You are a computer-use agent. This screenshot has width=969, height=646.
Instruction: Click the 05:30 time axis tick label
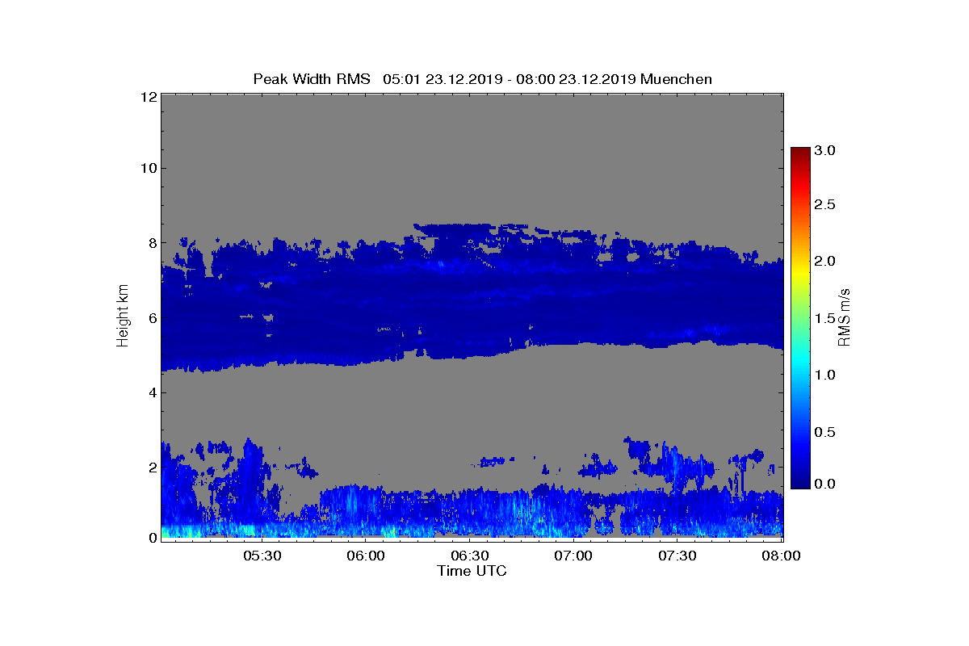[x=262, y=556]
